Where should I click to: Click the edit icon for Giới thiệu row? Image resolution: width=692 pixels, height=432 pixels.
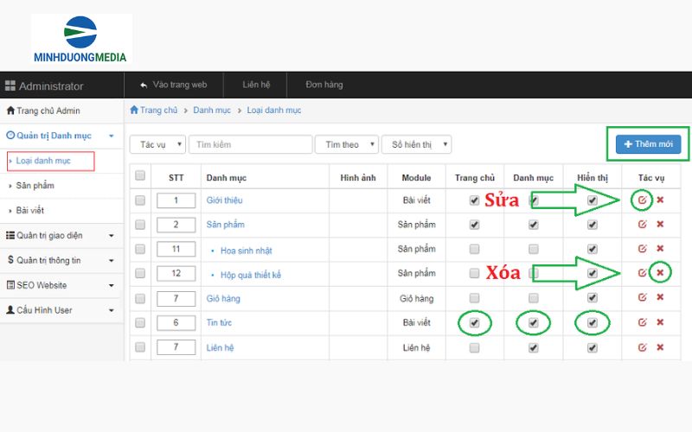(642, 200)
